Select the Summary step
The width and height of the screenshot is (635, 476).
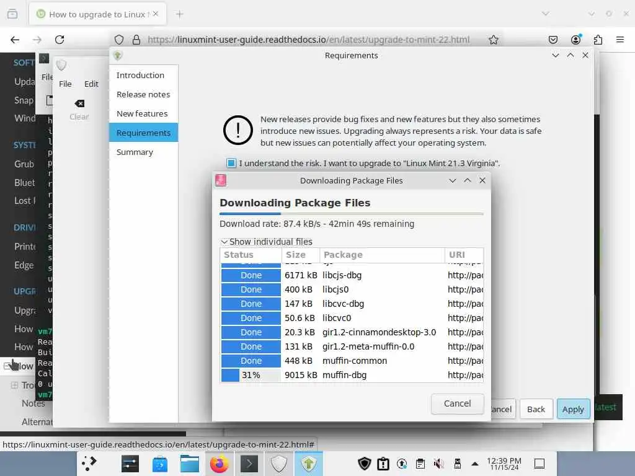(x=143, y=152)
